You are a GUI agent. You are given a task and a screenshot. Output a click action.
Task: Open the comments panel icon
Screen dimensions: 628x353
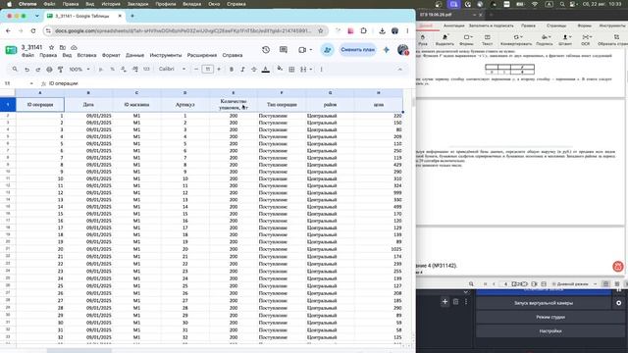click(284, 50)
